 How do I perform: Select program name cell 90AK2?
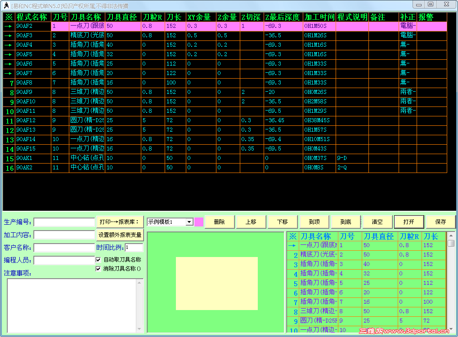[x=33, y=168]
